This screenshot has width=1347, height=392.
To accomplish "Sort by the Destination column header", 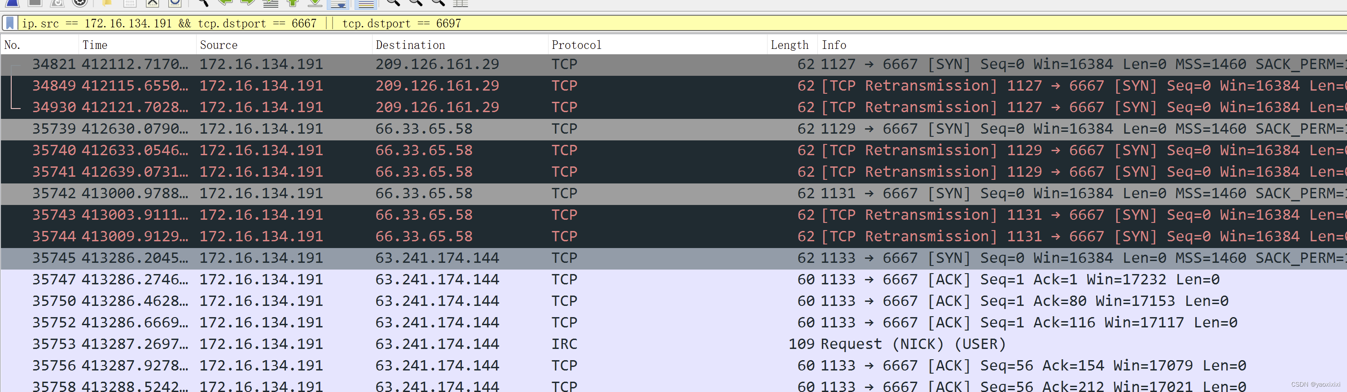I will tap(461, 45).
